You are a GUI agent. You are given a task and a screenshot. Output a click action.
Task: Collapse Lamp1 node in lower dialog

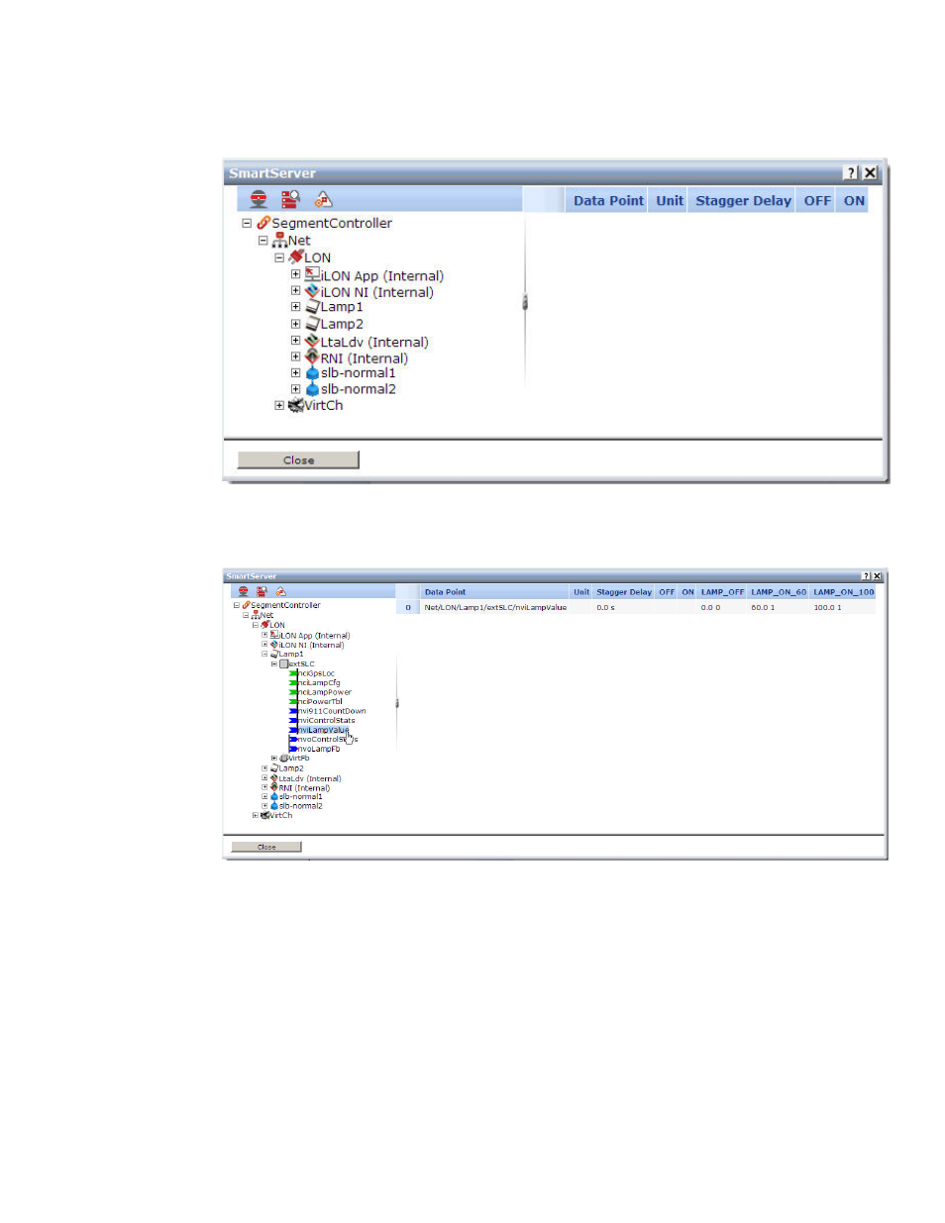click(x=264, y=654)
